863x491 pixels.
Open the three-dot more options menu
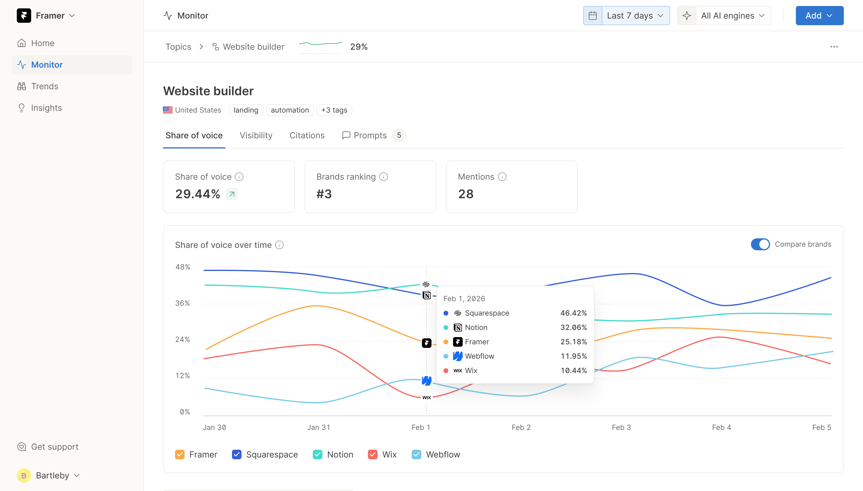click(x=834, y=46)
